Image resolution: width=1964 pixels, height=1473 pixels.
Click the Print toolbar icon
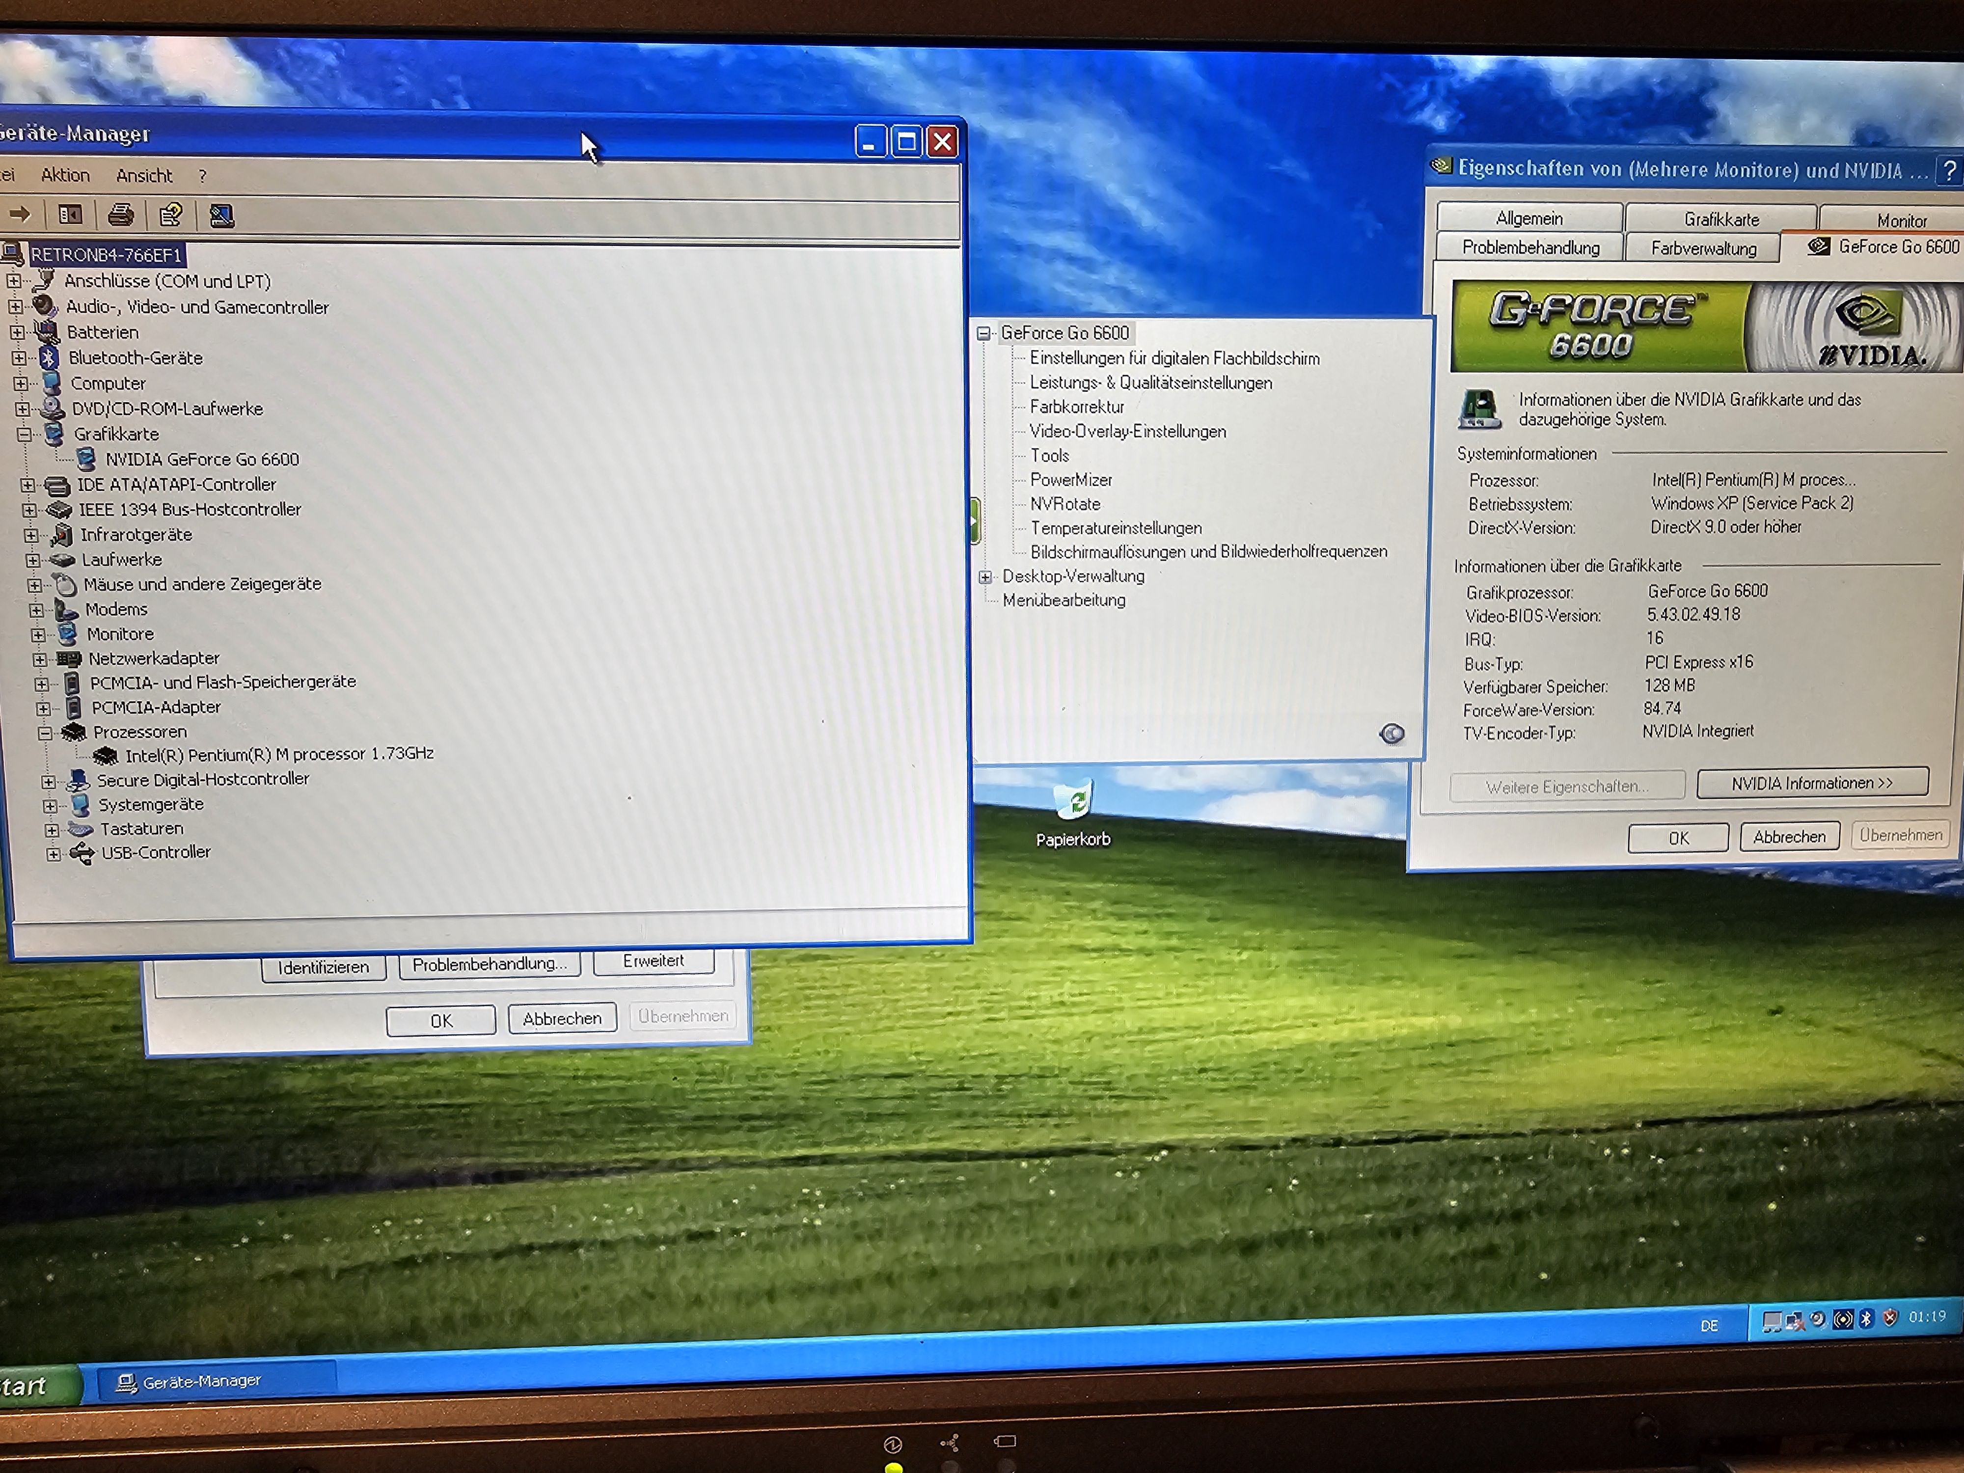(x=121, y=214)
